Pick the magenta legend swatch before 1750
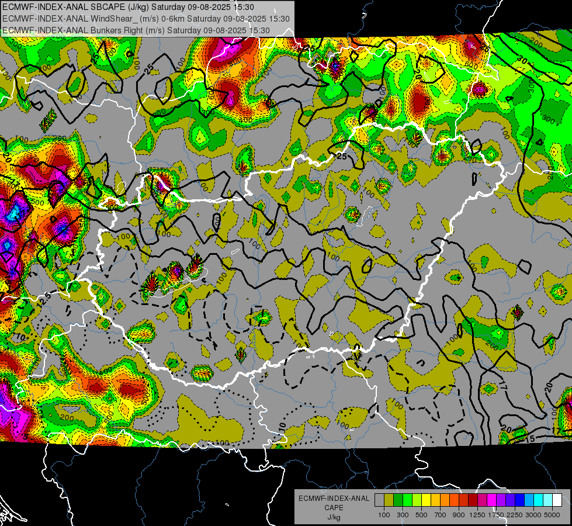Screen dimensions: 572x526 coord(492,500)
